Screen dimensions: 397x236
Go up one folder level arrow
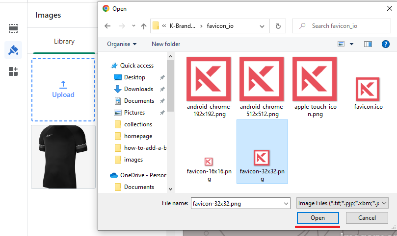coord(144,26)
